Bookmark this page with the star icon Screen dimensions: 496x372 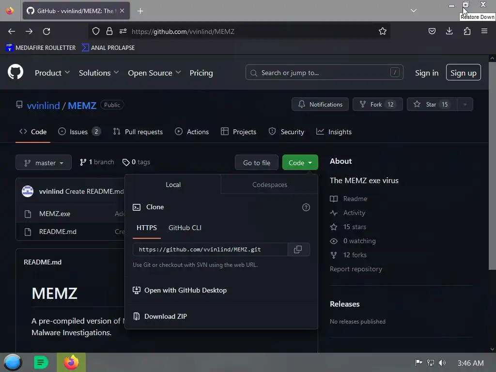[383, 31]
